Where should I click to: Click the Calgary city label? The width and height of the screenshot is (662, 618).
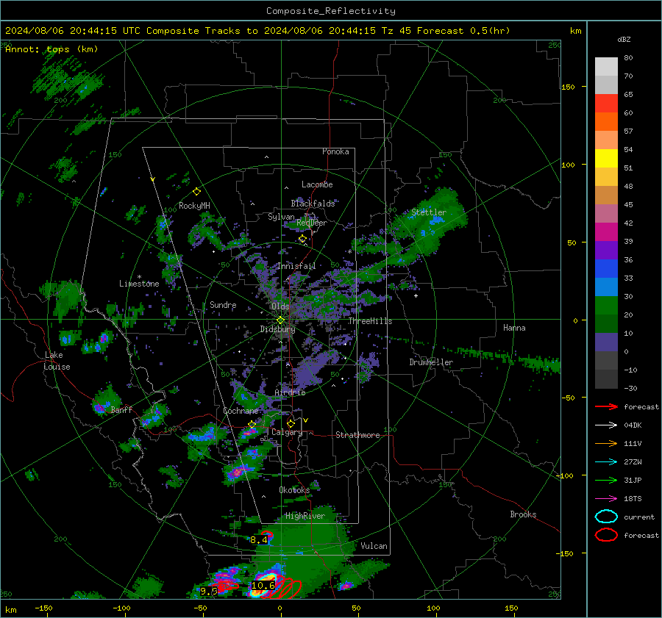(x=287, y=432)
